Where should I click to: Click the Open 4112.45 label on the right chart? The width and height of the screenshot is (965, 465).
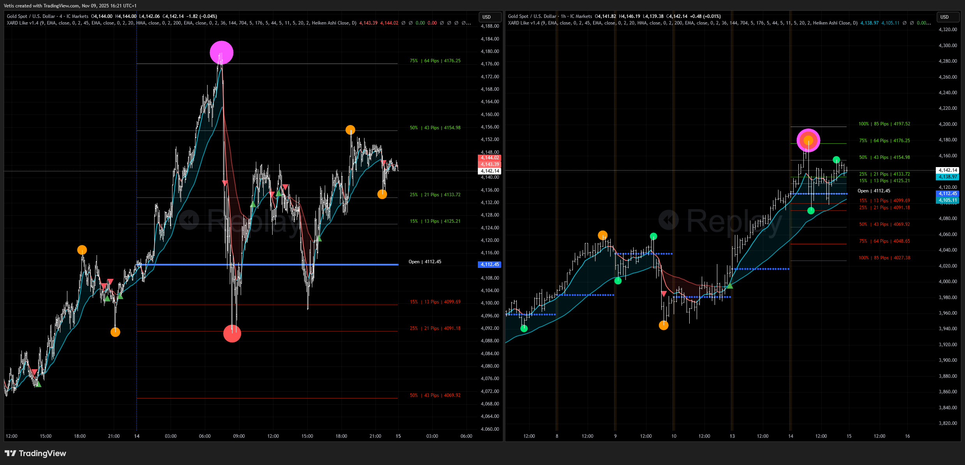(x=873, y=191)
